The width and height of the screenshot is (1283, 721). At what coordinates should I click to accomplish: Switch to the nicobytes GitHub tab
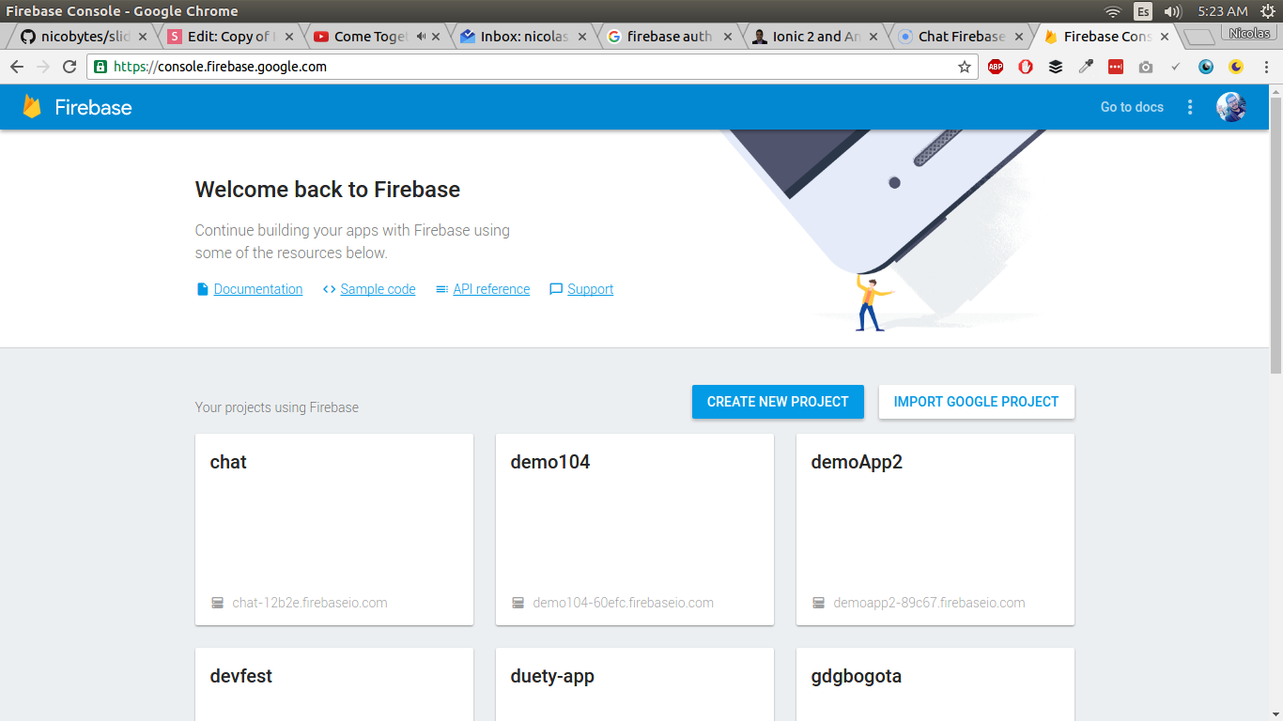[x=83, y=37]
